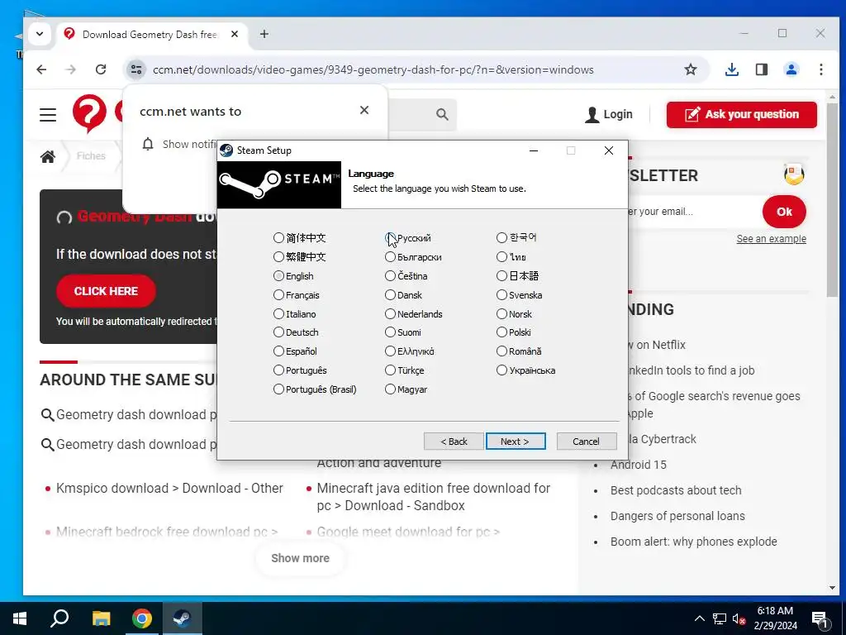This screenshot has height=635, width=846.
Task: Cancel the Steam Setup installer
Action: click(586, 442)
